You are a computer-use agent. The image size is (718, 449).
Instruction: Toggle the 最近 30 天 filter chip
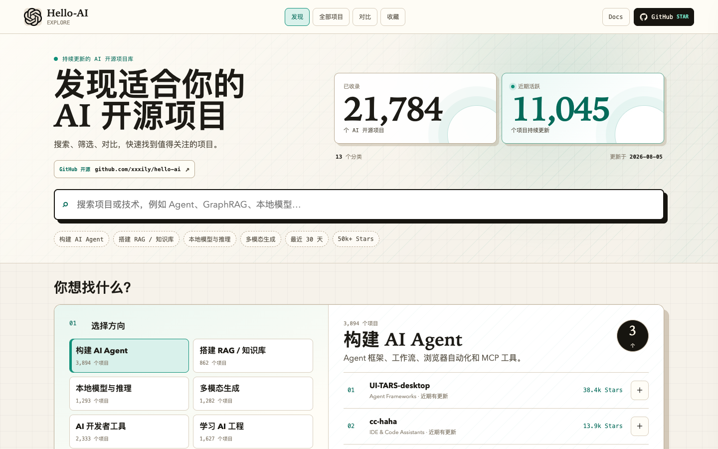tap(307, 239)
